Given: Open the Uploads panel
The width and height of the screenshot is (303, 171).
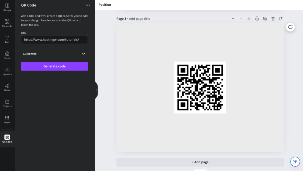Looking at the screenshot, I should (7, 71).
